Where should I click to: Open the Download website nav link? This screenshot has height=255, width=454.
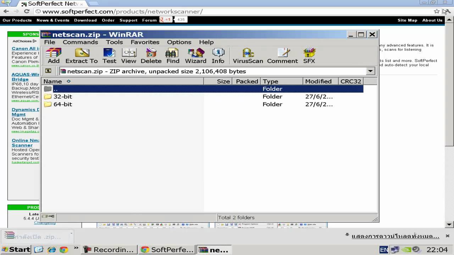tap(85, 20)
